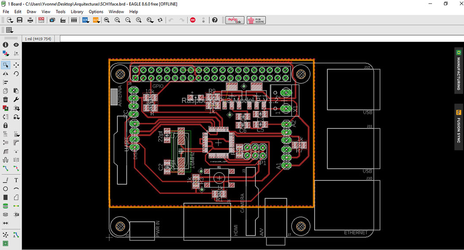464x250 pixels.
Task: Open the file Open dropdown
Action: point(10,20)
